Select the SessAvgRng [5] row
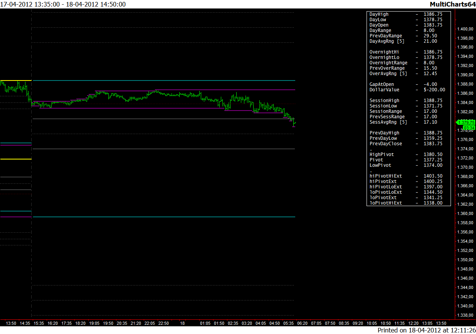476x334 pixels. pyautogui.click(x=403, y=122)
